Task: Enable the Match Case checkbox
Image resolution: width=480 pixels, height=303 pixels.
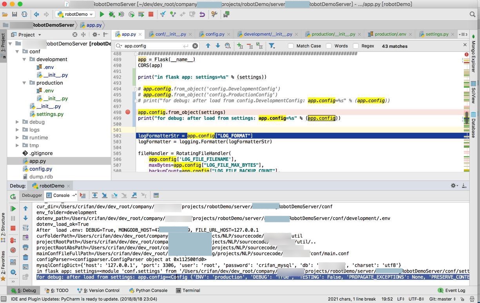Action: 291,46
